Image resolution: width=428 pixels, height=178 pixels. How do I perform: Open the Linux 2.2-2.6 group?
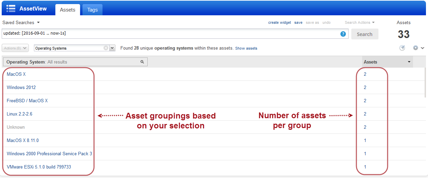pyautogui.click(x=19, y=114)
